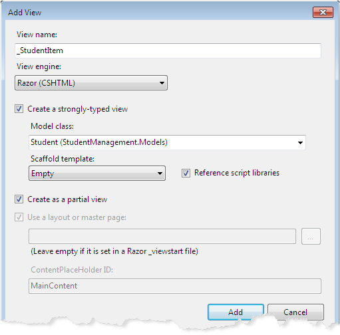Click inside the Model class text box

point(162,142)
